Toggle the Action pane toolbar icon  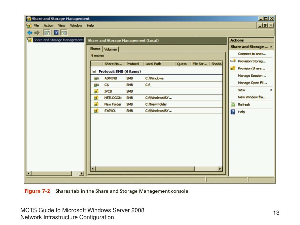64,33
